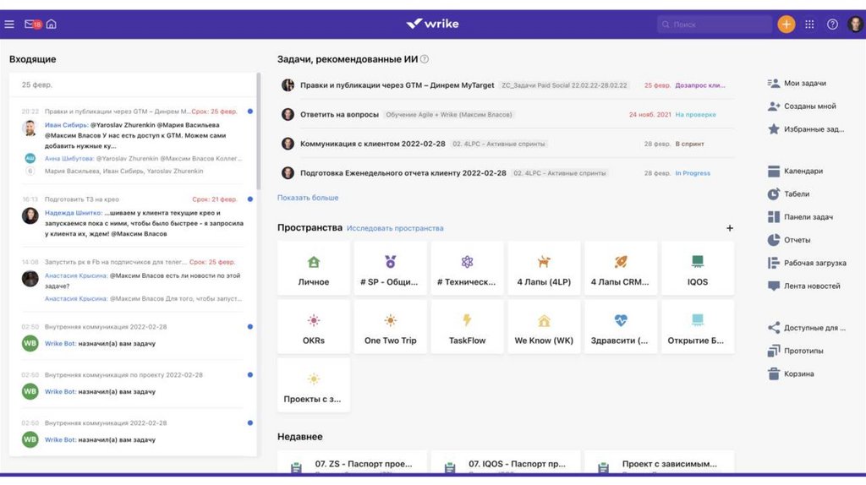The image size is (866, 485).
Task: Open inbox message from Надежда Шнитко
Action: 133,216
